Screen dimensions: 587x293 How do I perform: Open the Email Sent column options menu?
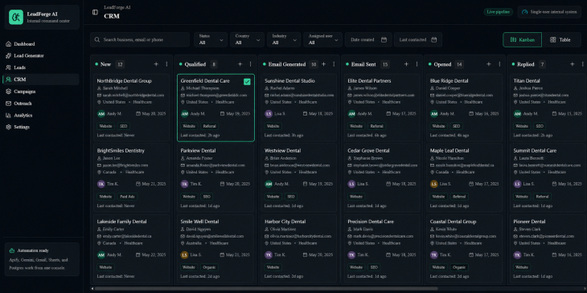[417, 64]
